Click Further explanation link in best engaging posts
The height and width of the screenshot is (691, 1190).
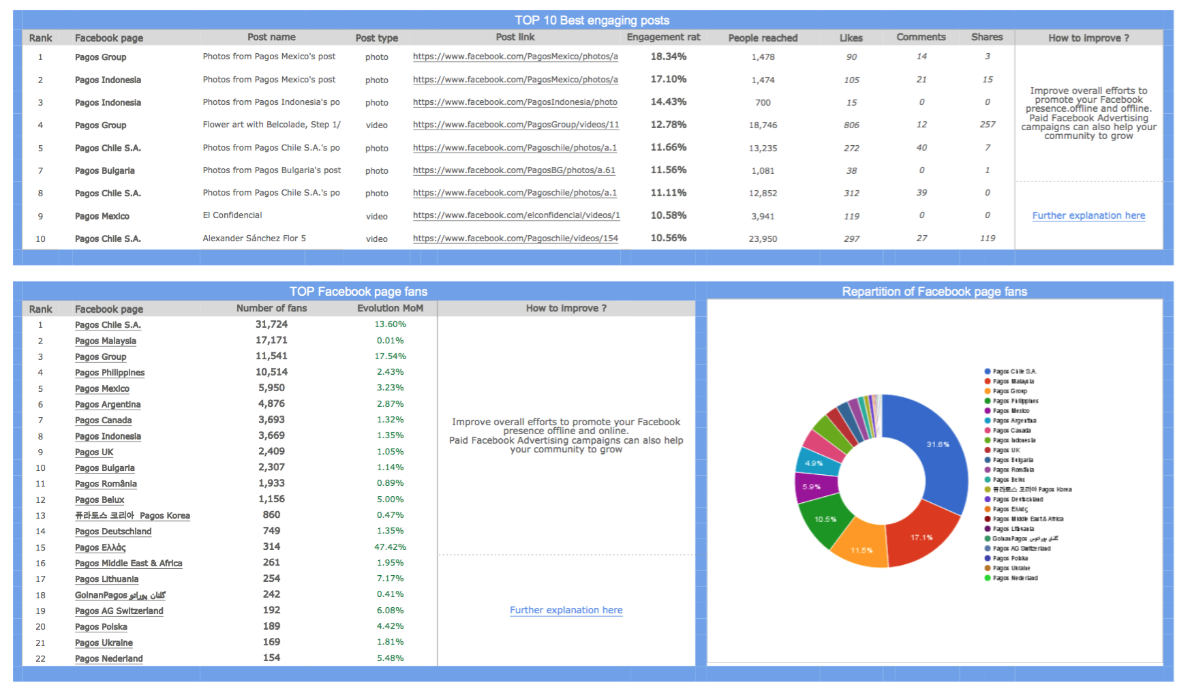coord(1088,215)
